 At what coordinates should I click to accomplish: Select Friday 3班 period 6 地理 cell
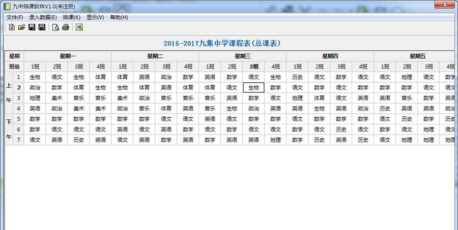(428, 129)
